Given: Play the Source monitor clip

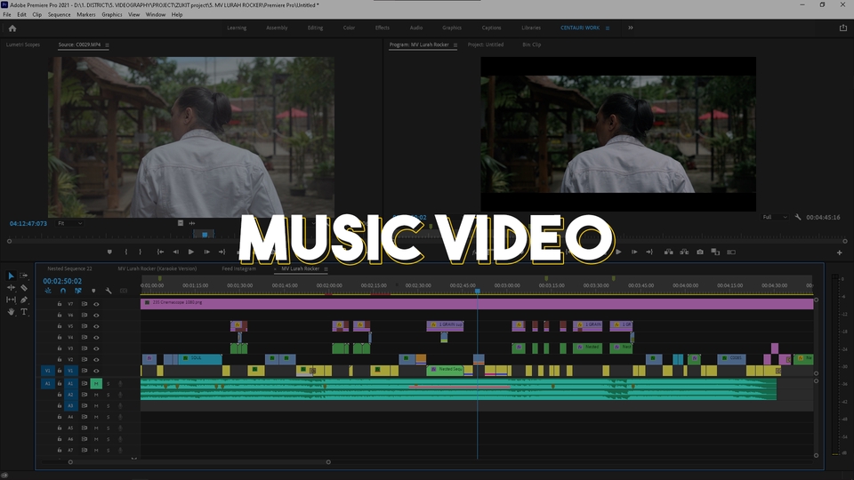Looking at the screenshot, I should (191, 252).
